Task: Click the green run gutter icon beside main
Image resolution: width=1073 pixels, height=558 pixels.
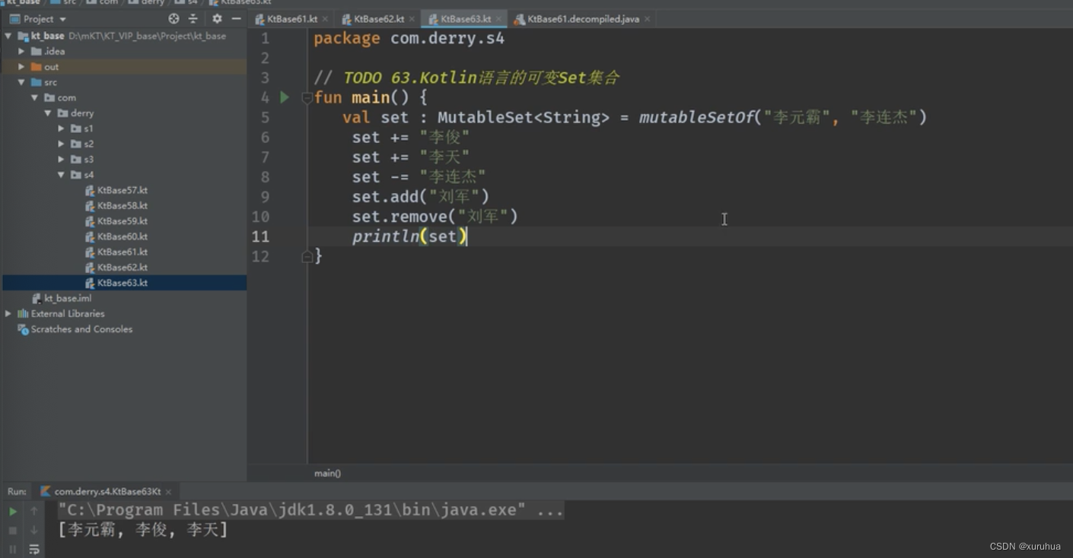Action: point(284,97)
